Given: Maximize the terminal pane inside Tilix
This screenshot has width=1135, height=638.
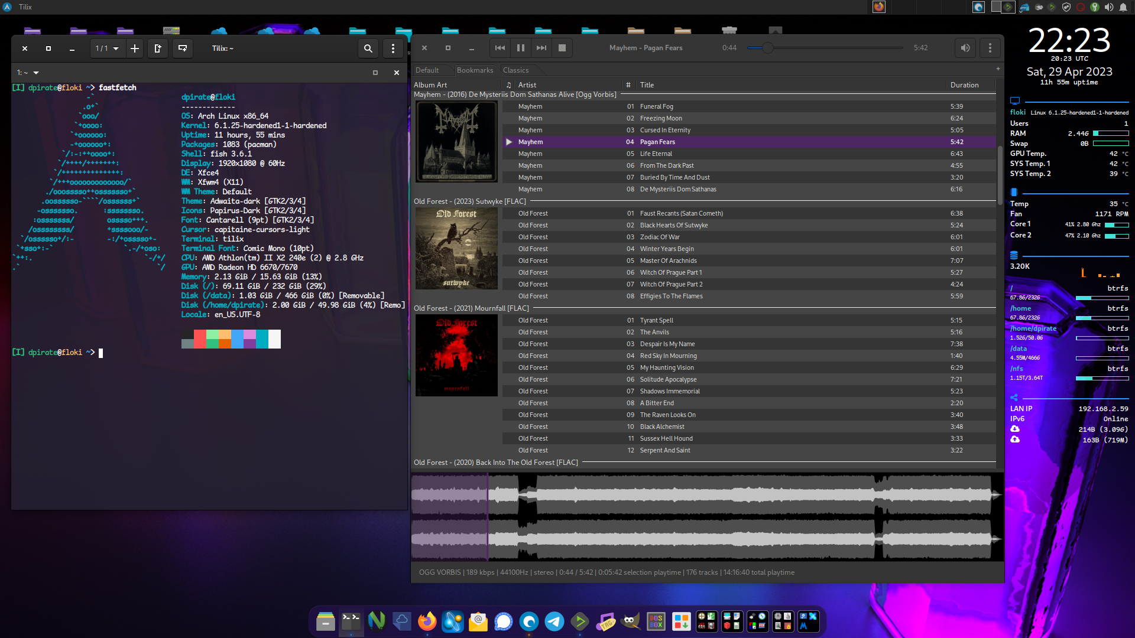Looking at the screenshot, I should [375, 73].
